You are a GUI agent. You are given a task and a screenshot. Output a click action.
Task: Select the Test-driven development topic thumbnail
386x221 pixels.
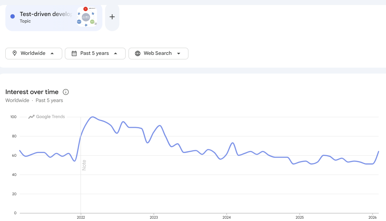click(87, 17)
